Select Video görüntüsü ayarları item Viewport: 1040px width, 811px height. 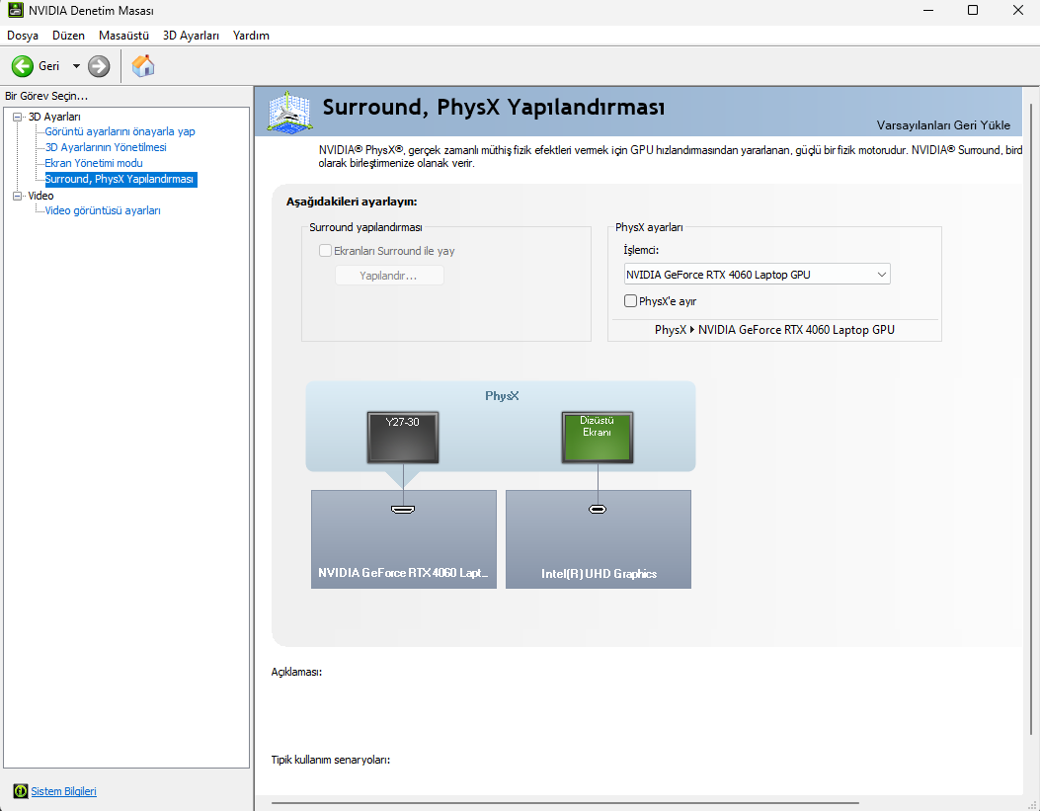(103, 210)
